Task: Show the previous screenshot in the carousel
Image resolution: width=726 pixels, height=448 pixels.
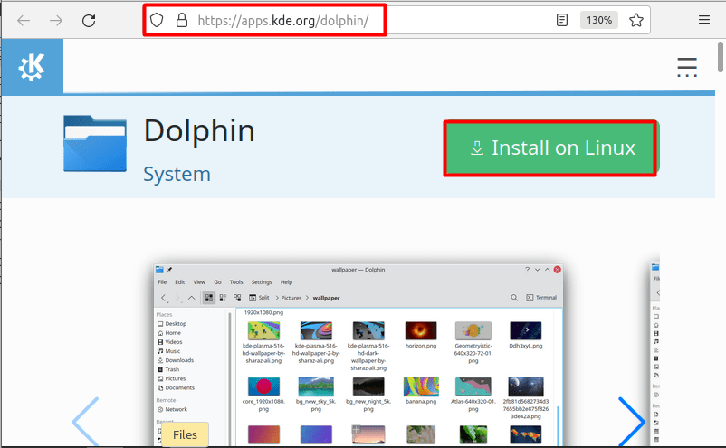Action: (x=86, y=422)
